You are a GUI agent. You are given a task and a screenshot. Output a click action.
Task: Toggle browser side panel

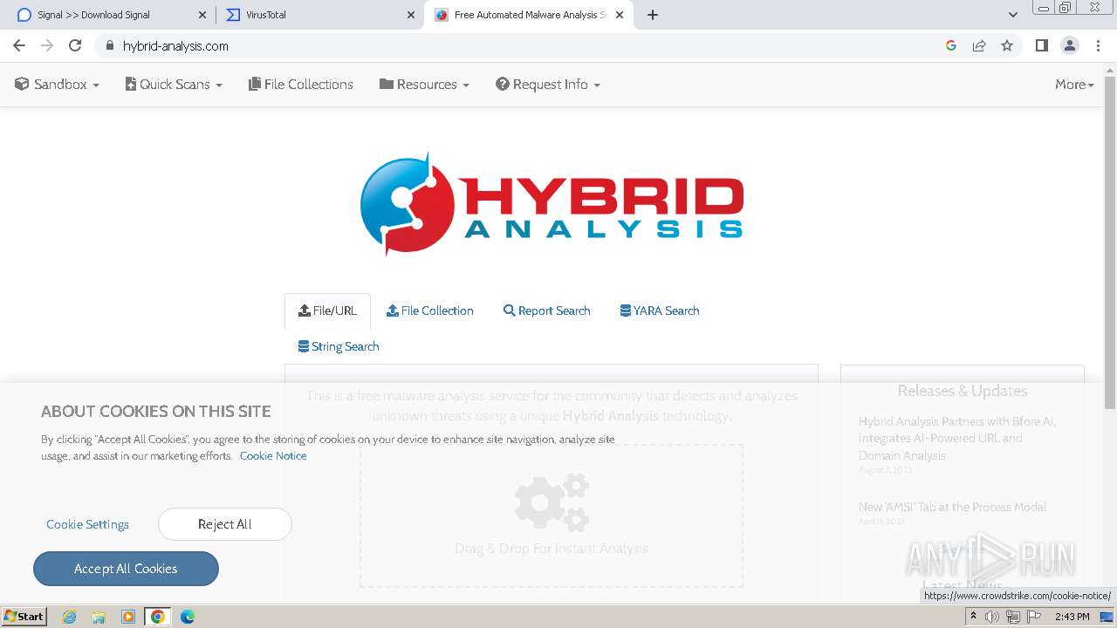pos(1041,45)
